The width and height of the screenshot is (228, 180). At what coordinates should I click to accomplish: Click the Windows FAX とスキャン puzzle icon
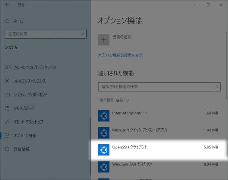(x=104, y=167)
